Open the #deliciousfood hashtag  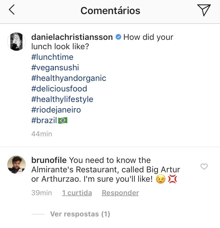pyautogui.click(x=59, y=89)
